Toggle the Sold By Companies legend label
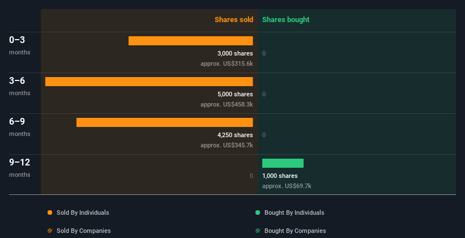This screenshot has height=238, width=465. [x=84, y=231]
